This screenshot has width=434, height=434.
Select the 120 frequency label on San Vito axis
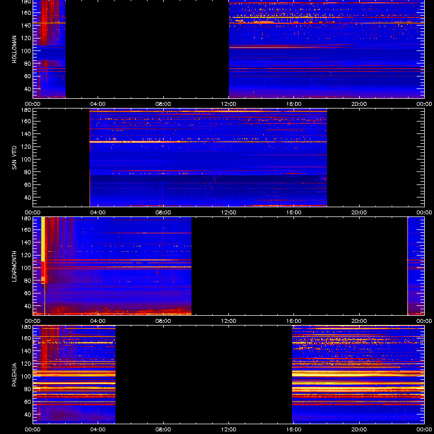point(26,146)
